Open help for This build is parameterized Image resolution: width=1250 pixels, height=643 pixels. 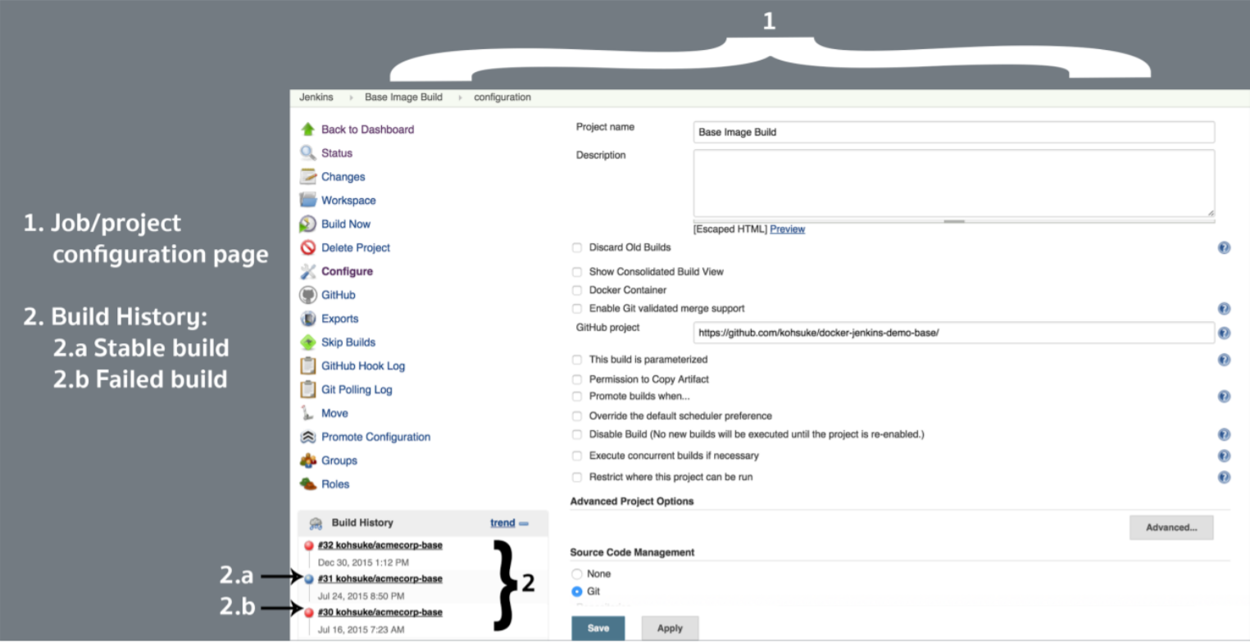pos(1224,360)
